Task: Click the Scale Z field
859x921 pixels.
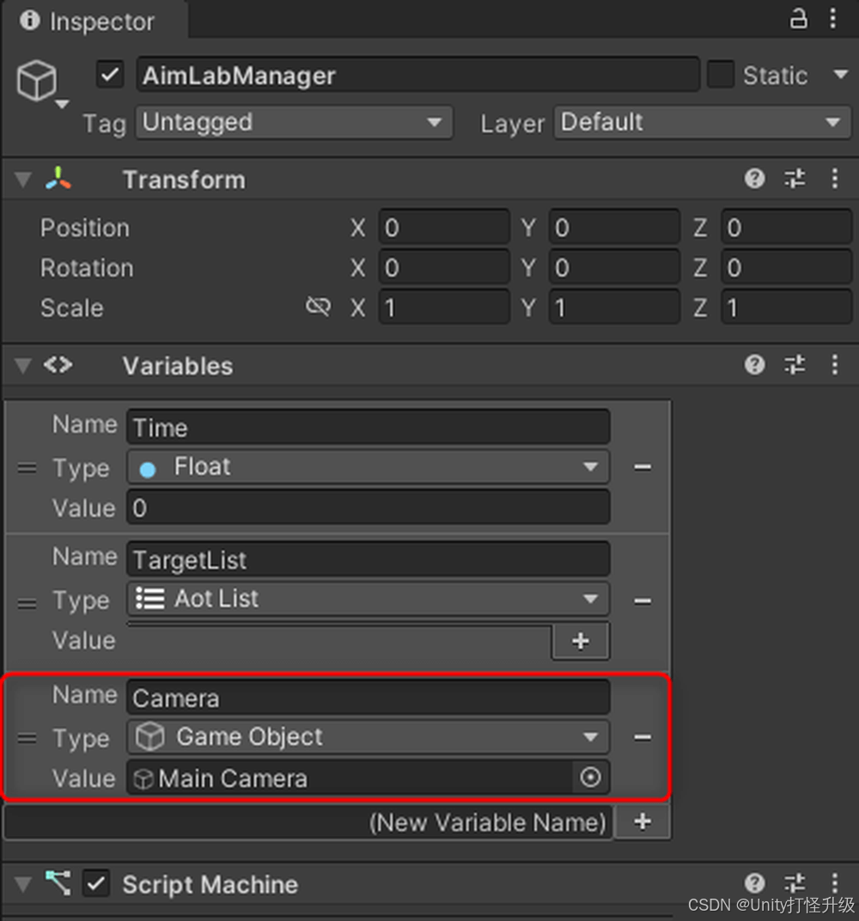Action: coord(786,308)
